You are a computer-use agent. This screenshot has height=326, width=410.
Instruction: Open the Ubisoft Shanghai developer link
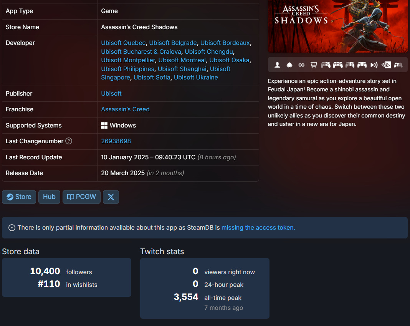coord(182,69)
